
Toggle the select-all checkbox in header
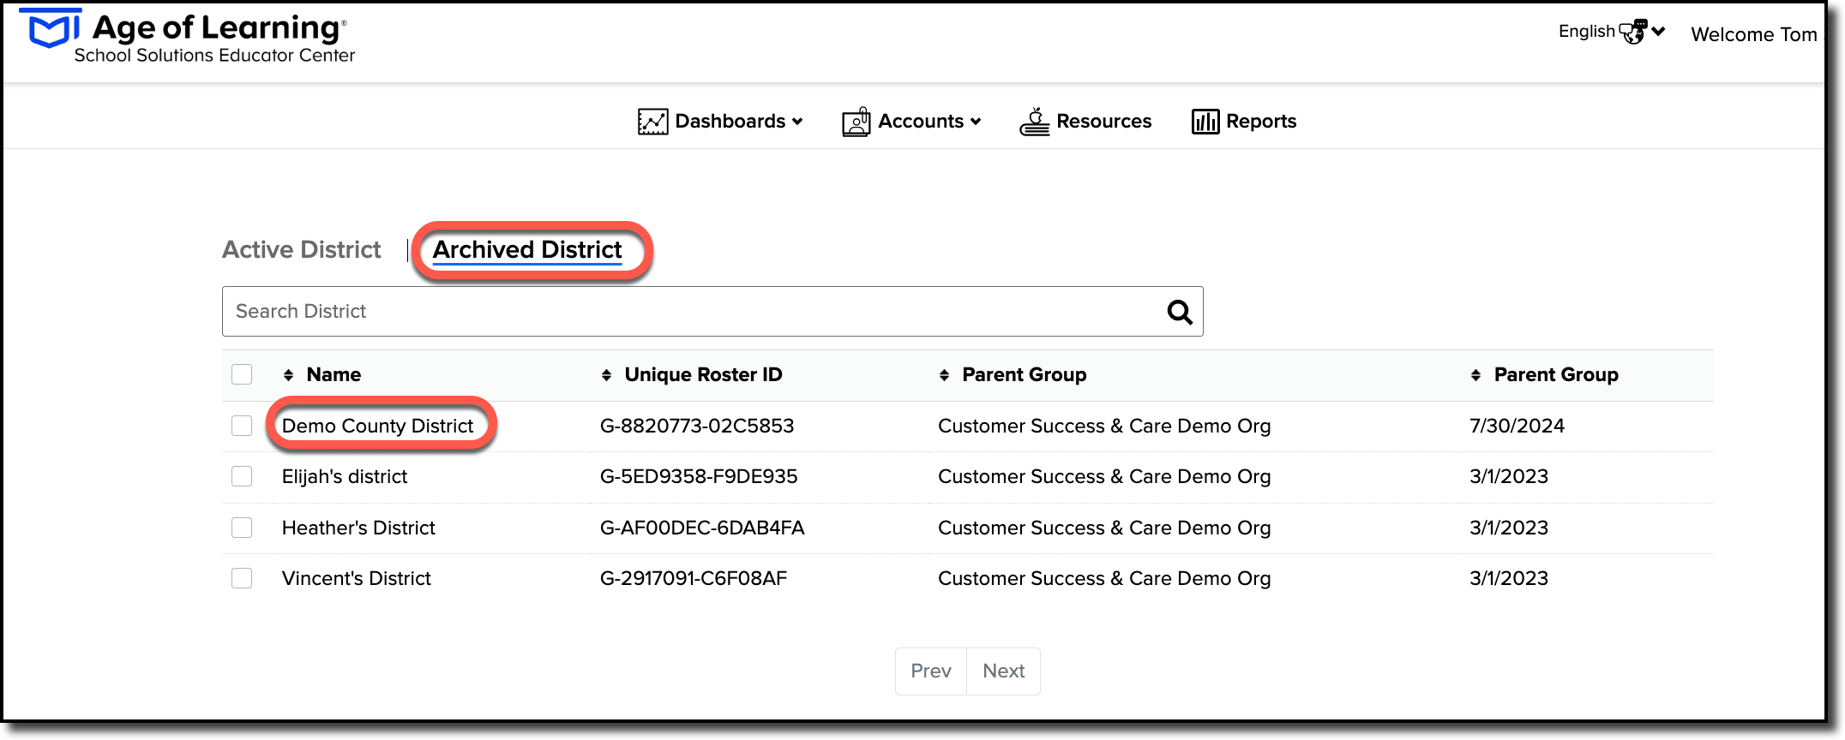click(242, 374)
